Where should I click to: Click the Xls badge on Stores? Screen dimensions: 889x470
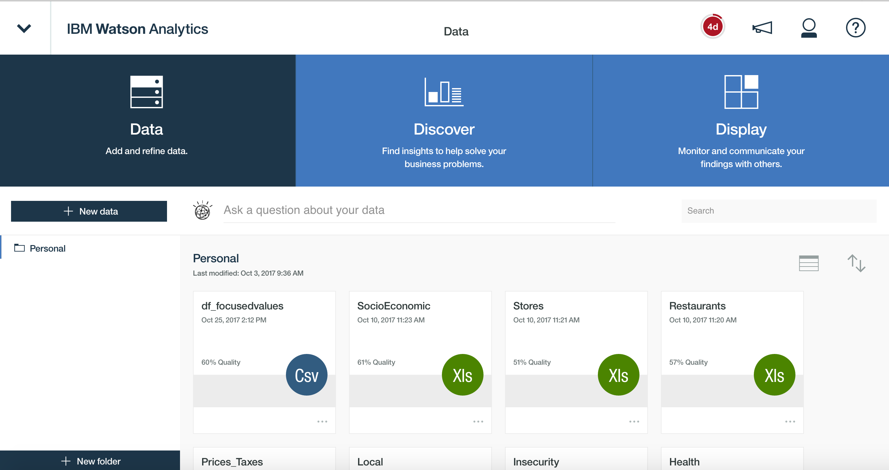pyautogui.click(x=618, y=375)
